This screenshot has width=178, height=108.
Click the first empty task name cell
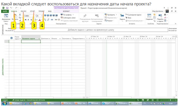tap(31, 41)
